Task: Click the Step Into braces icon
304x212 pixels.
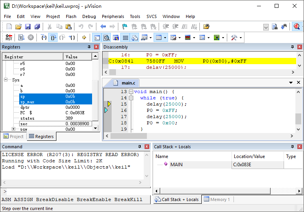Action: point(44,38)
